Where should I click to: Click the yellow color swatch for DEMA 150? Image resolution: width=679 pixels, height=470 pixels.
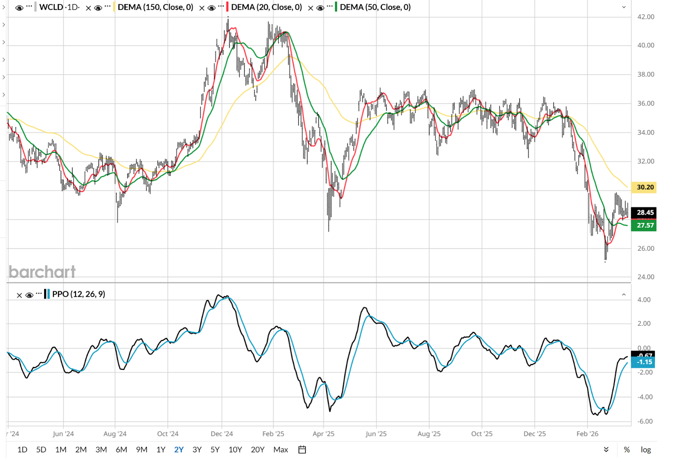tap(115, 7)
